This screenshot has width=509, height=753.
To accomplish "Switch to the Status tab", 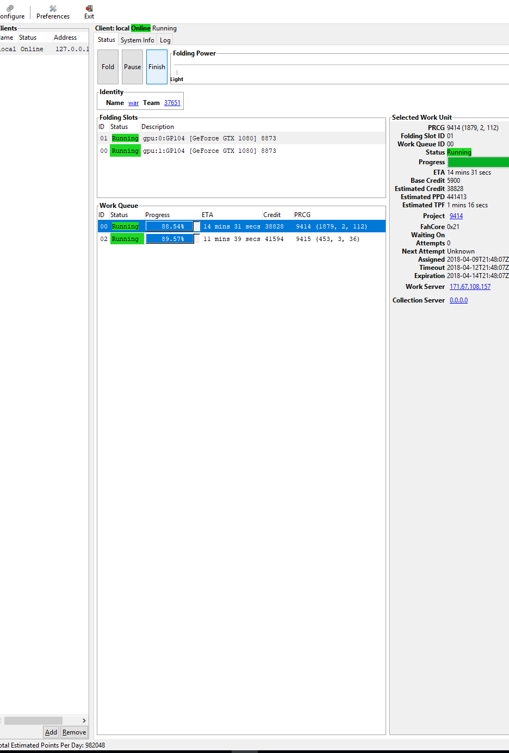I will tap(107, 40).
